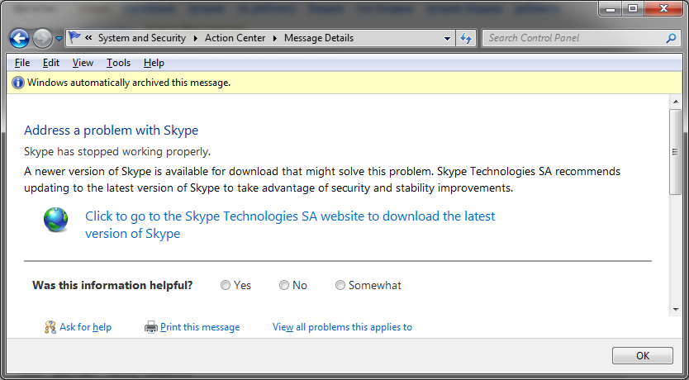The width and height of the screenshot is (689, 380).
Task: View all problems this applies to
Action: [342, 327]
